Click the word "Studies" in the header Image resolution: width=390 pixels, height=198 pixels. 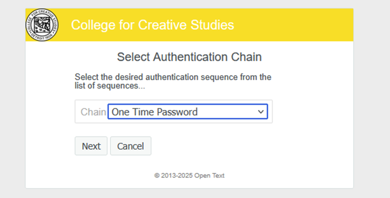tap(210, 25)
